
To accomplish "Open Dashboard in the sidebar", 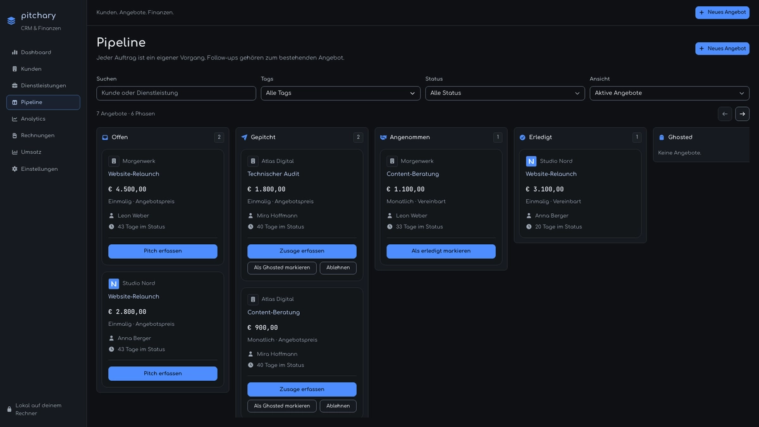I will [x=43, y=53].
